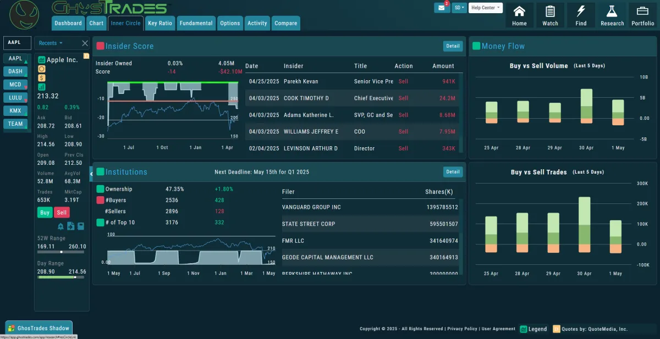Open the yellow note icon in quote panel
Image resolution: width=660 pixels, height=339 pixels.
click(x=86, y=55)
